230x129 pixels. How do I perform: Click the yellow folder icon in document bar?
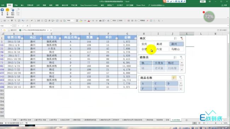click(x=5, y=30)
